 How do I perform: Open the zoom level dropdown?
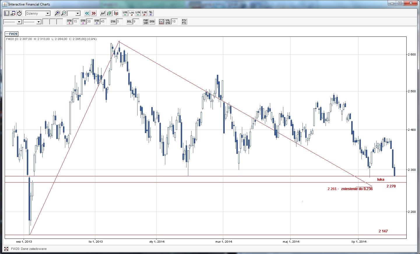click(x=78, y=13)
